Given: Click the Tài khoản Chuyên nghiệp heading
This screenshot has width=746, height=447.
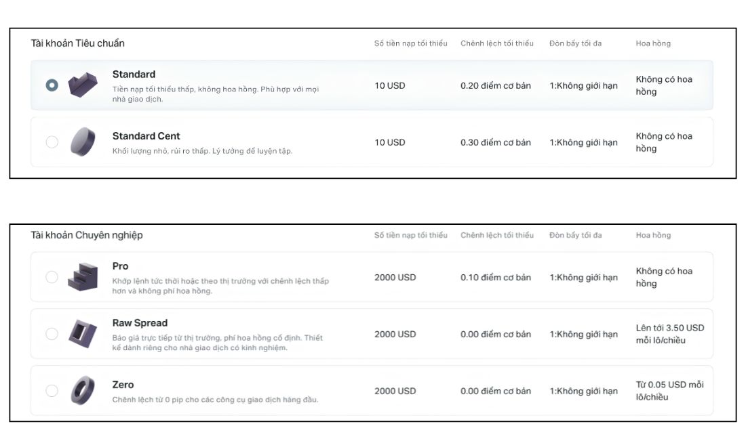Looking at the screenshot, I should click(x=87, y=235).
